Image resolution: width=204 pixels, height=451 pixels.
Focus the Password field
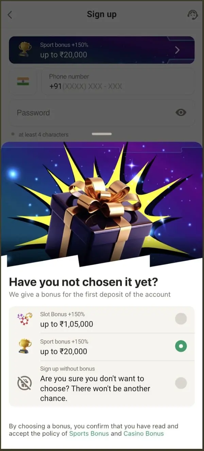tap(102, 113)
